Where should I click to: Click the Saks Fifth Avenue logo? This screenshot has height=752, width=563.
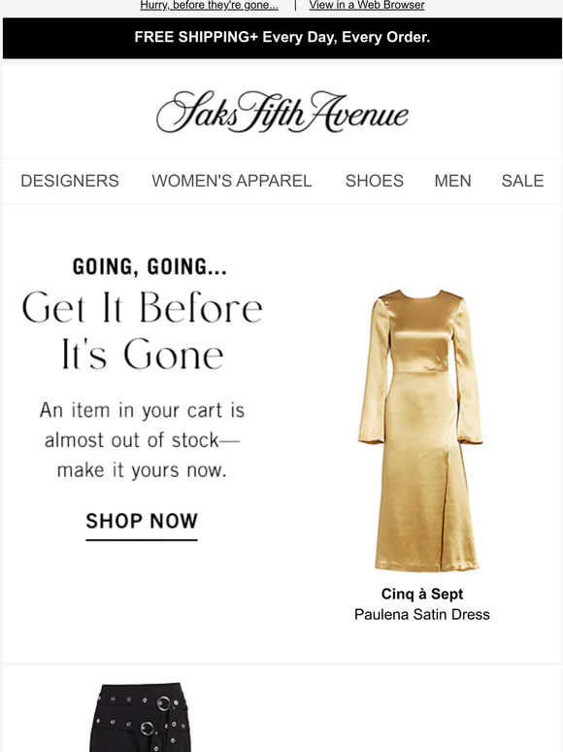point(281,113)
